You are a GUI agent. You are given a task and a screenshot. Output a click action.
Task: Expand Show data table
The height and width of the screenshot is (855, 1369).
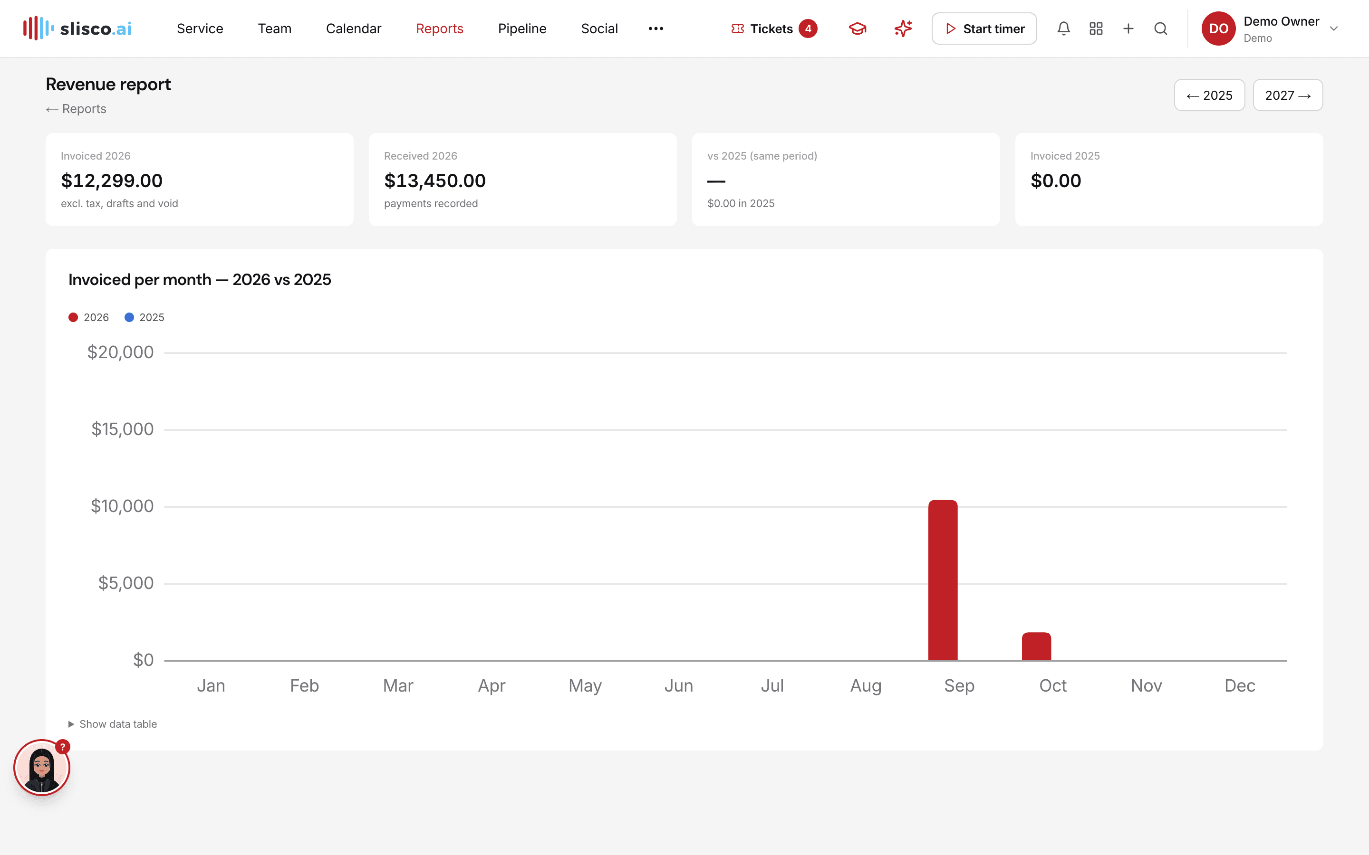coord(113,724)
